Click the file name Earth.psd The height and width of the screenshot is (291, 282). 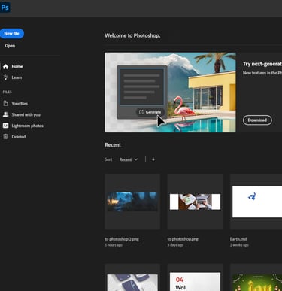coord(238,239)
